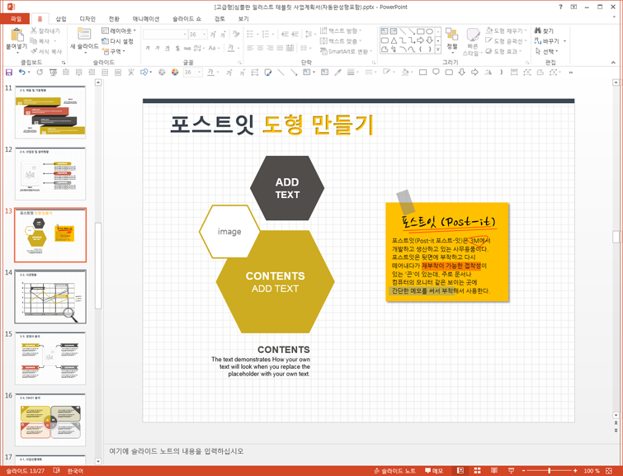623x476 pixels.
Task: Click the down arrow shape in the quick access toolbar
Action: 462,73
